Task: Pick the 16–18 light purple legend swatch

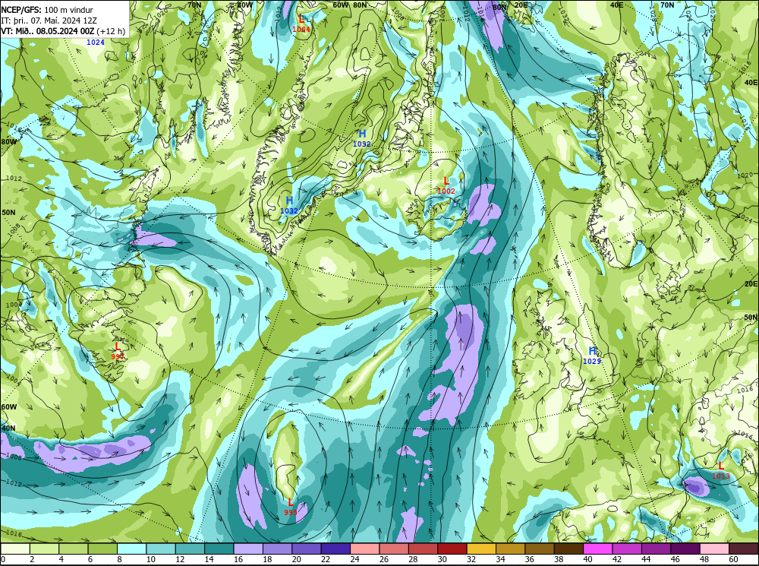Action: click(248, 549)
